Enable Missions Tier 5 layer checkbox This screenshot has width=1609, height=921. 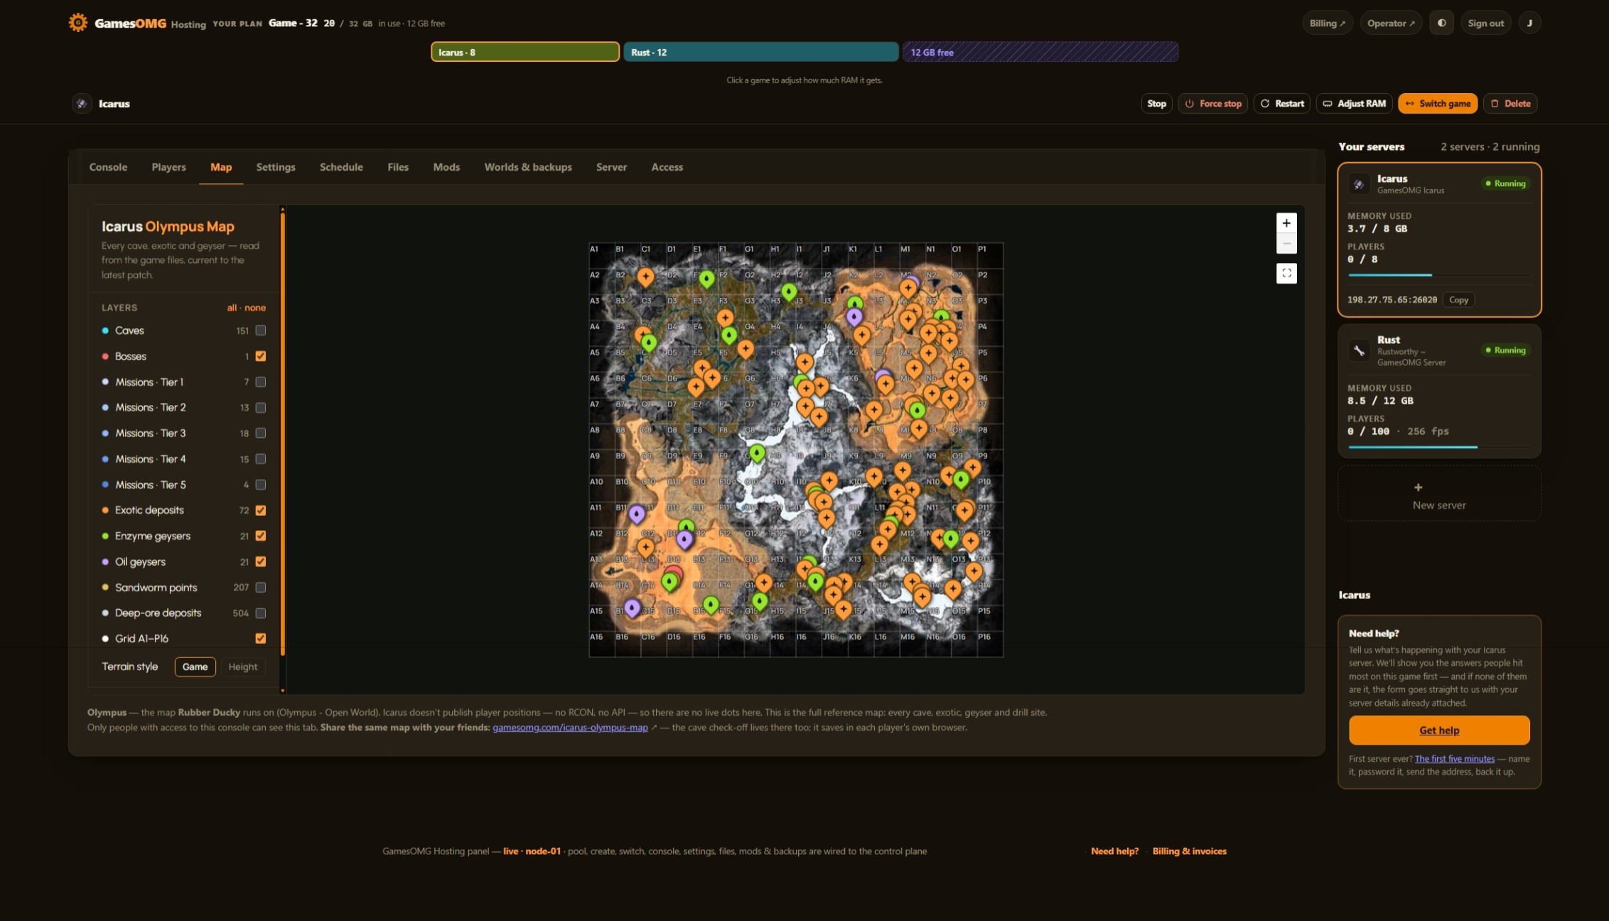coord(261,485)
